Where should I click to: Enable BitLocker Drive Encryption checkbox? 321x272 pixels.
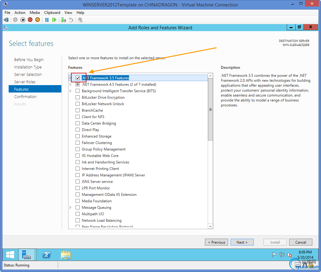coord(77,97)
